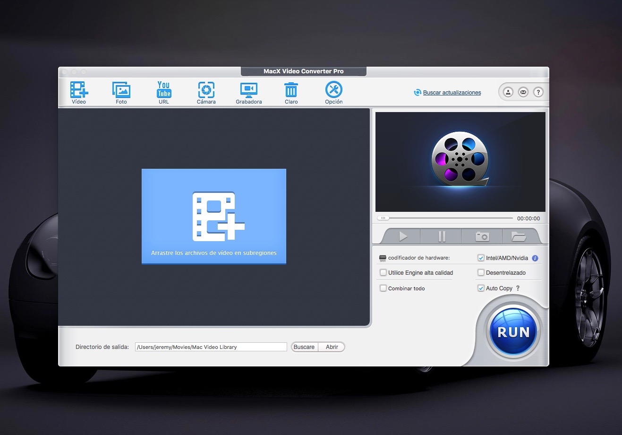Image resolution: width=622 pixels, height=435 pixels.
Task: Click the preview seek slider handle
Action: (383, 218)
